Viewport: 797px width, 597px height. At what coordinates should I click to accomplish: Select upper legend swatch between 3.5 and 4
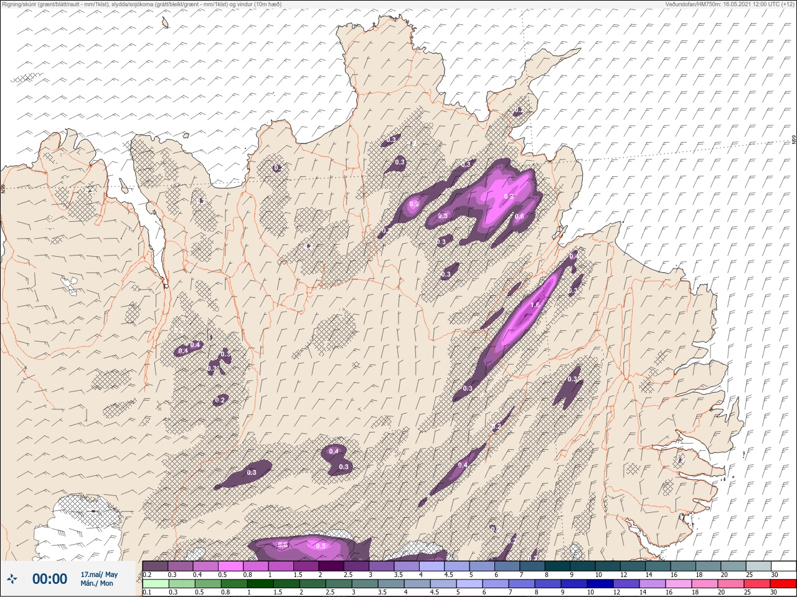click(407, 566)
